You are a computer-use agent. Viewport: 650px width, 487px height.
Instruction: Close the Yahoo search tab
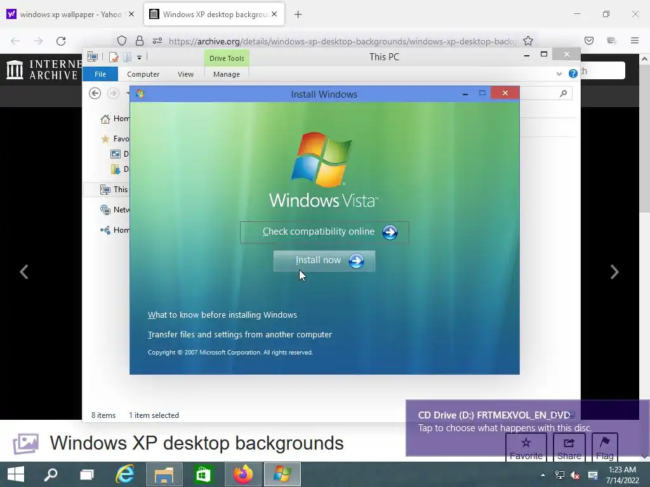(131, 14)
